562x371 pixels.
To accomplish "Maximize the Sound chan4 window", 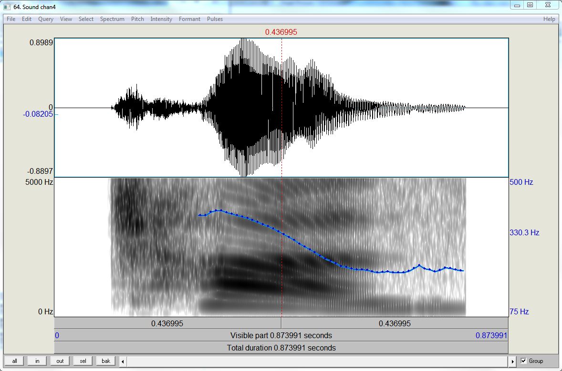I will point(530,5).
